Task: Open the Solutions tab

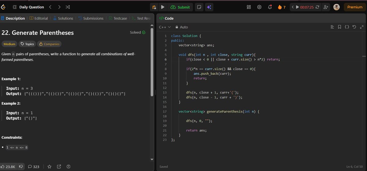Action: (63, 18)
